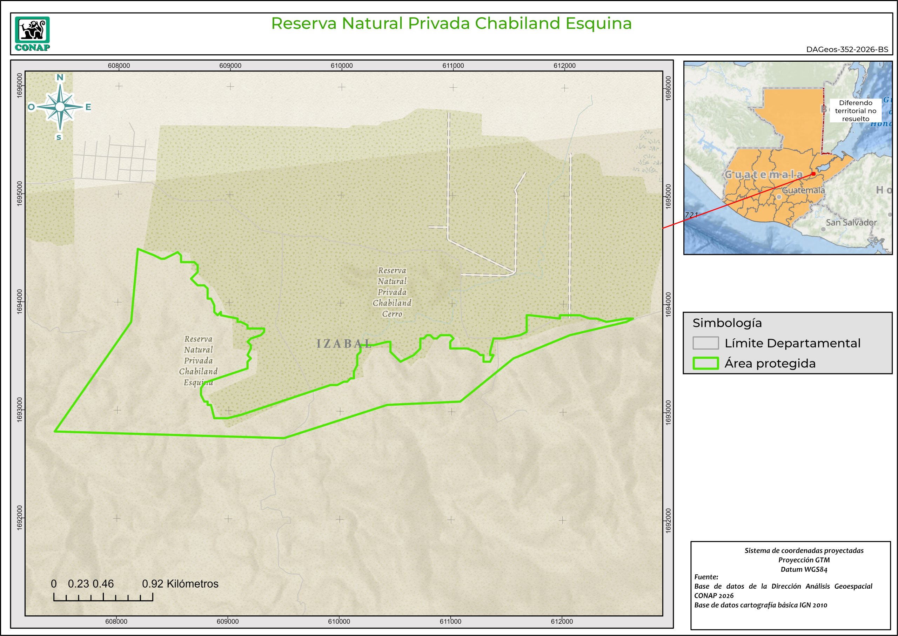Click the San Salvador label in inset map
Screen dimensions: 898x636
pos(851,222)
